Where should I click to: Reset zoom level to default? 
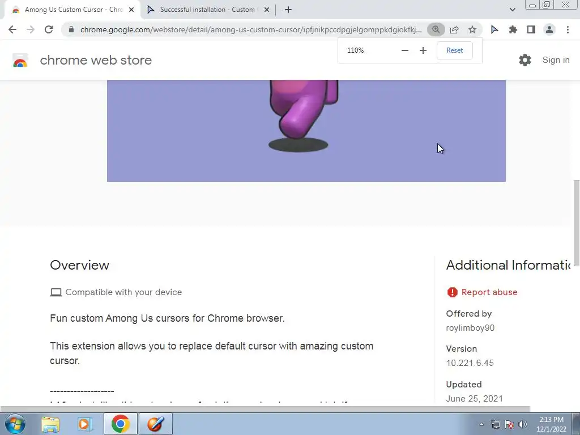455,50
